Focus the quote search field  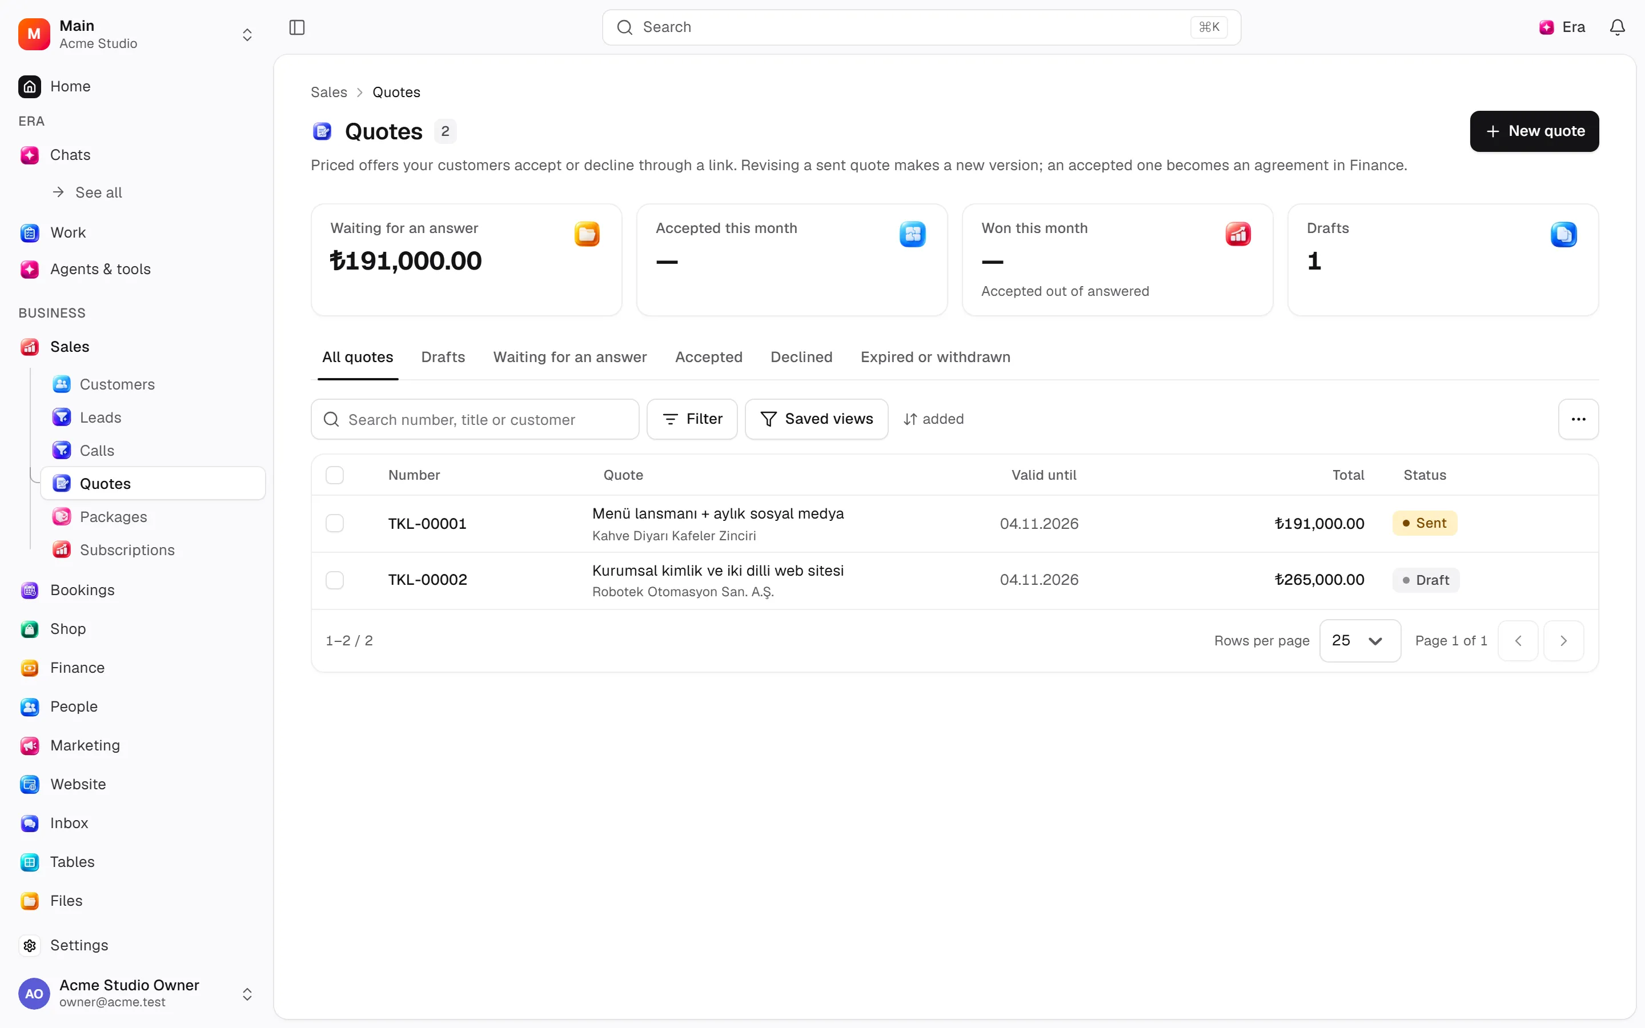point(475,419)
